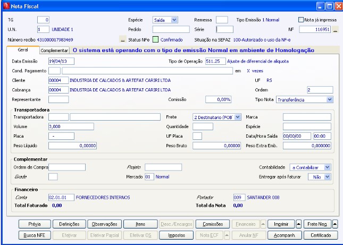Click the Data Emissão field 19/04/13
The width and height of the screenshot is (343, 245).
point(61,61)
